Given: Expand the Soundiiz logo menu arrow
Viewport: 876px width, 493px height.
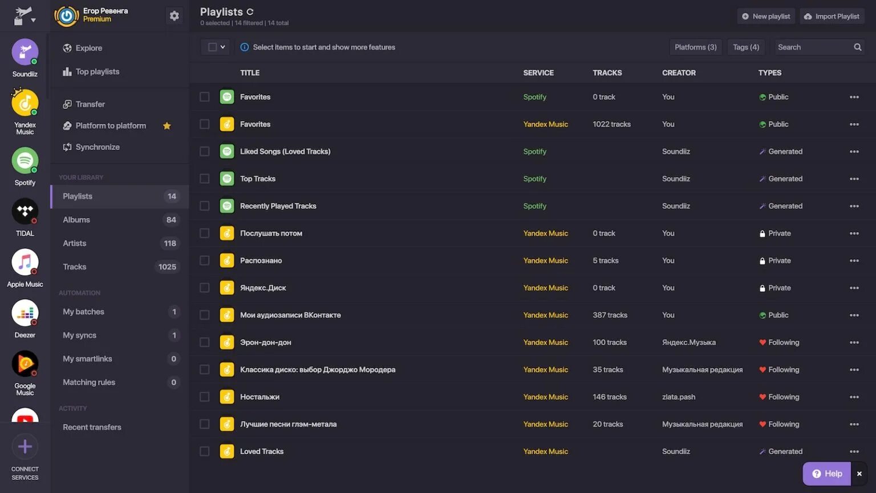Looking at the screenshot, I should point(33,21).
